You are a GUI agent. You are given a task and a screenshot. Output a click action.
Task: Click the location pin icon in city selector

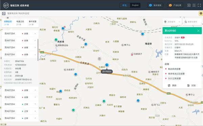pyautogui.click(x=165, y=22)
